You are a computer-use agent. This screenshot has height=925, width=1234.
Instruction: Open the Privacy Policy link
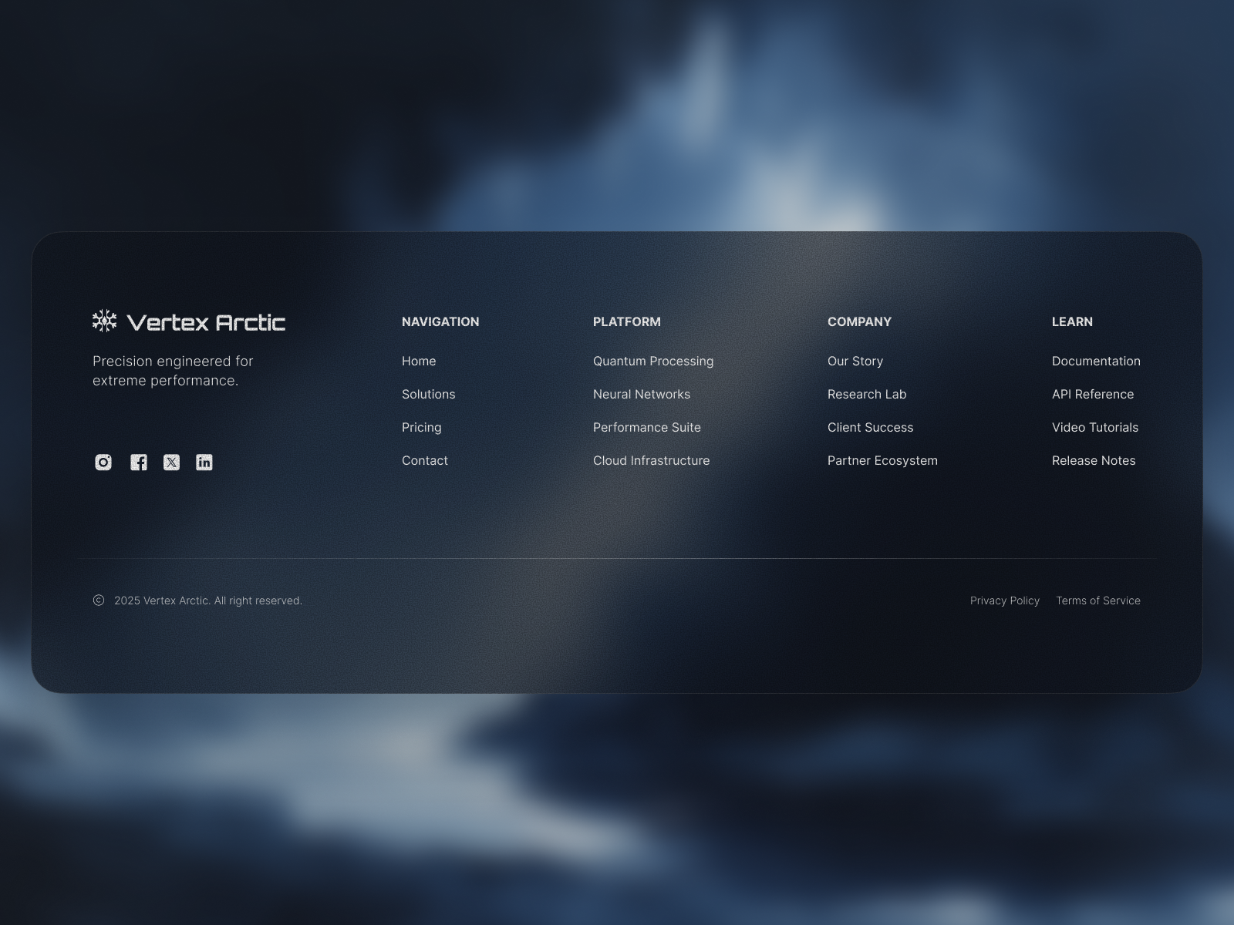[x=1004, y=600]
